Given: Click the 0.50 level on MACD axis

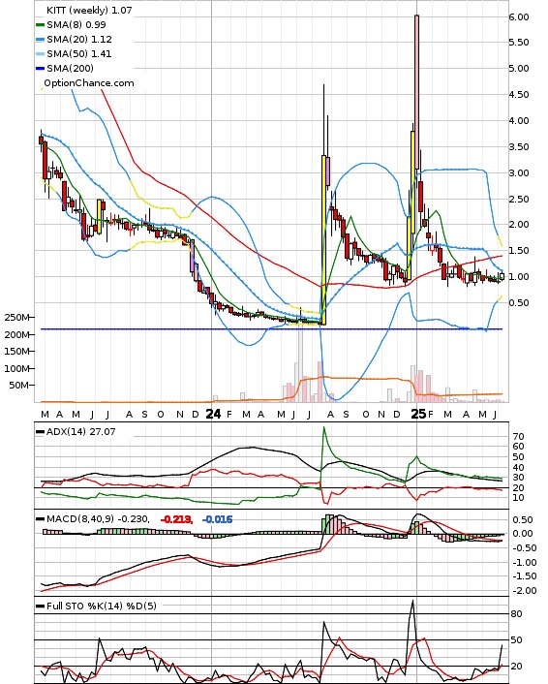Looking at the screenshot, I should 523,520.
